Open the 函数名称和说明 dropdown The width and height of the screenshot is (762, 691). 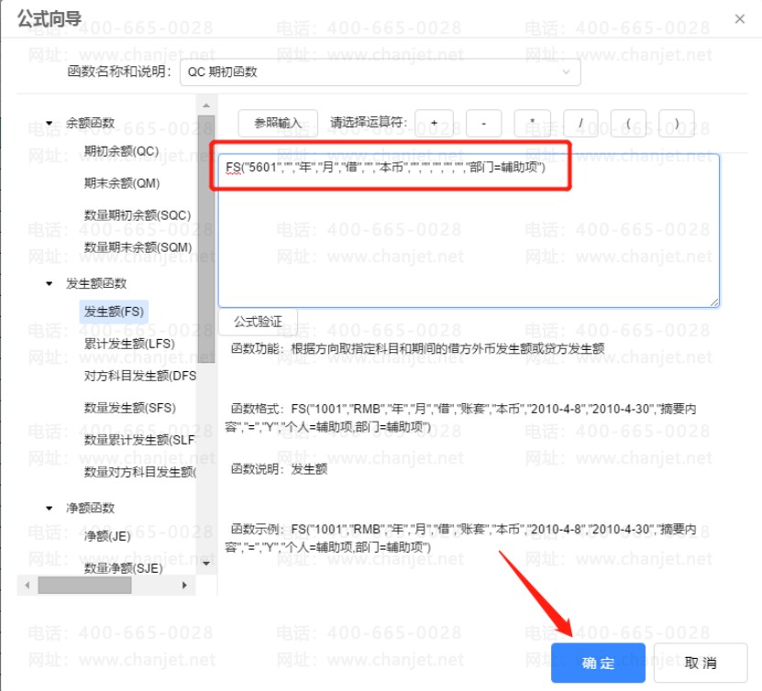click(380, 71)
